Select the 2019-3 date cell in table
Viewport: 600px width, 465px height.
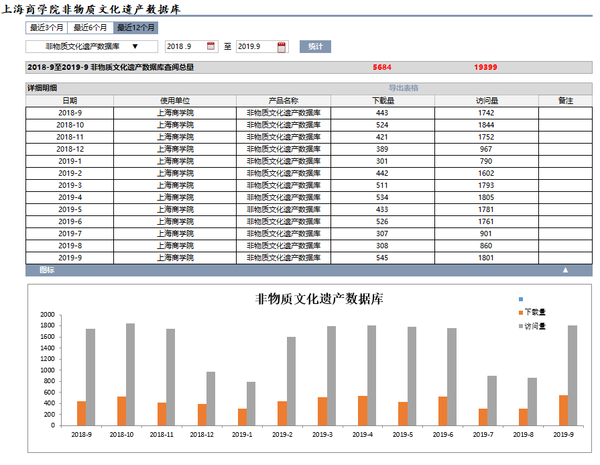coord(70,185)
